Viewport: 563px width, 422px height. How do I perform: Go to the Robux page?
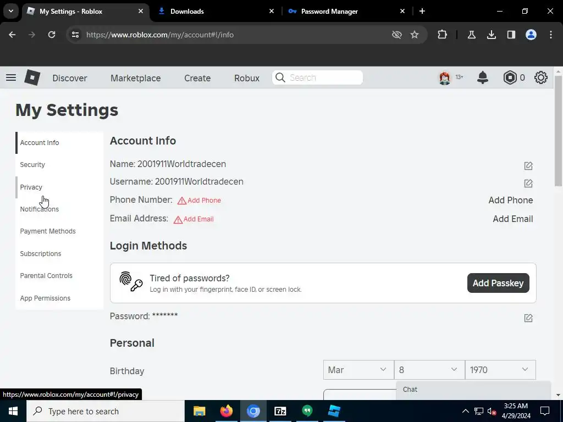(247, 78)
